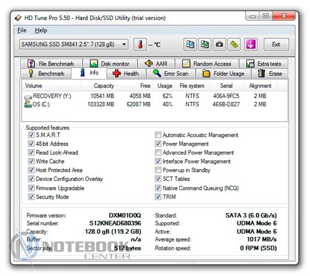Open options with the yellow tools icon
310x276 pixels.
click(234, 44)
